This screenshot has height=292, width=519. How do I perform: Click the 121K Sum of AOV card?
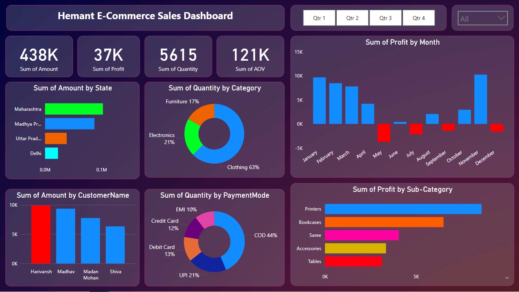click(x=250, y=56)
